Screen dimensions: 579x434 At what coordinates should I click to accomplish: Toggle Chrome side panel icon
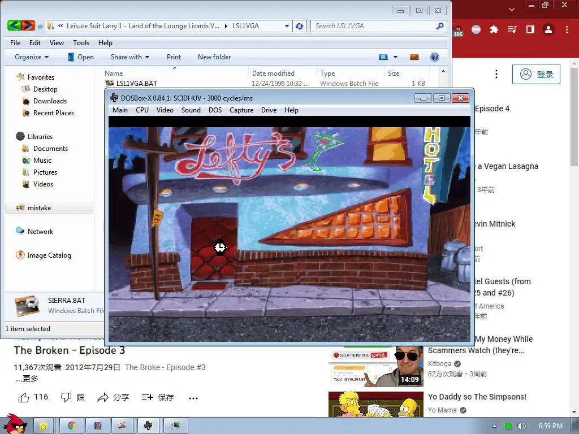tap(530, 29)
